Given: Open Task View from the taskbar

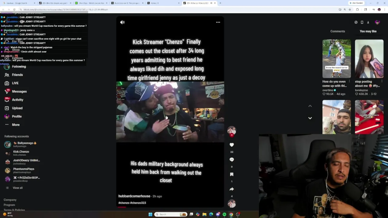Looking at the screenshot, I should [191, 214].
